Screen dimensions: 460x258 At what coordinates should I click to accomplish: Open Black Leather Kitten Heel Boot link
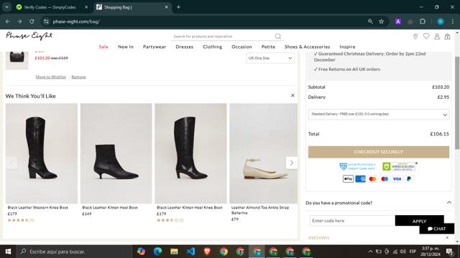click(x=110, y=207)
